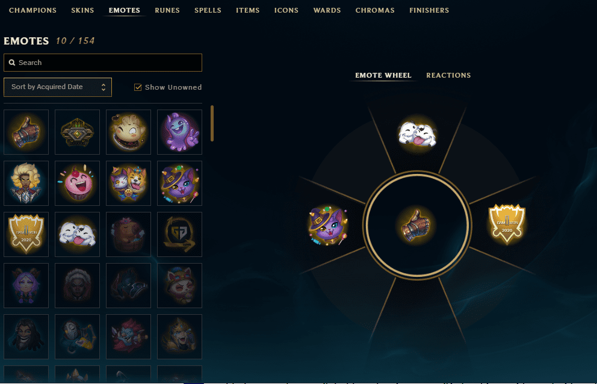
Task: Switch to the Reactions tab
Action: (448, 75)
